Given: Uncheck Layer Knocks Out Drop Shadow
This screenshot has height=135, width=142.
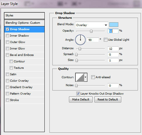Looking at the screenshot, I should pos(78,93).
